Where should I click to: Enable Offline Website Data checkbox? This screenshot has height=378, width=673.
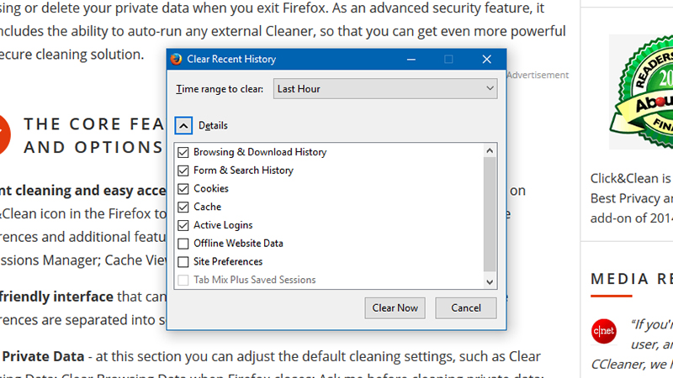tap(183, 244)
